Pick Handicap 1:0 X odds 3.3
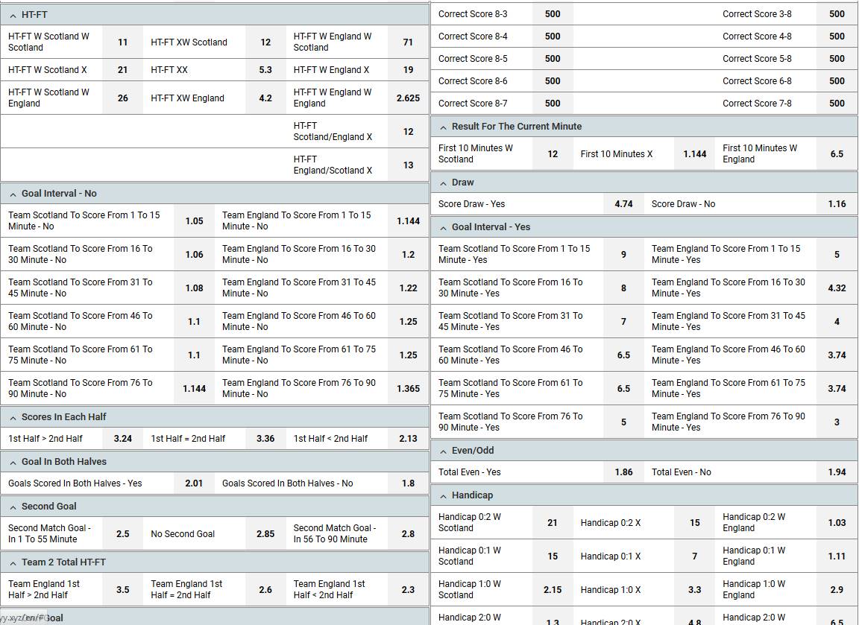The height and width of the screenshot is (625, 859). point(695,589)
